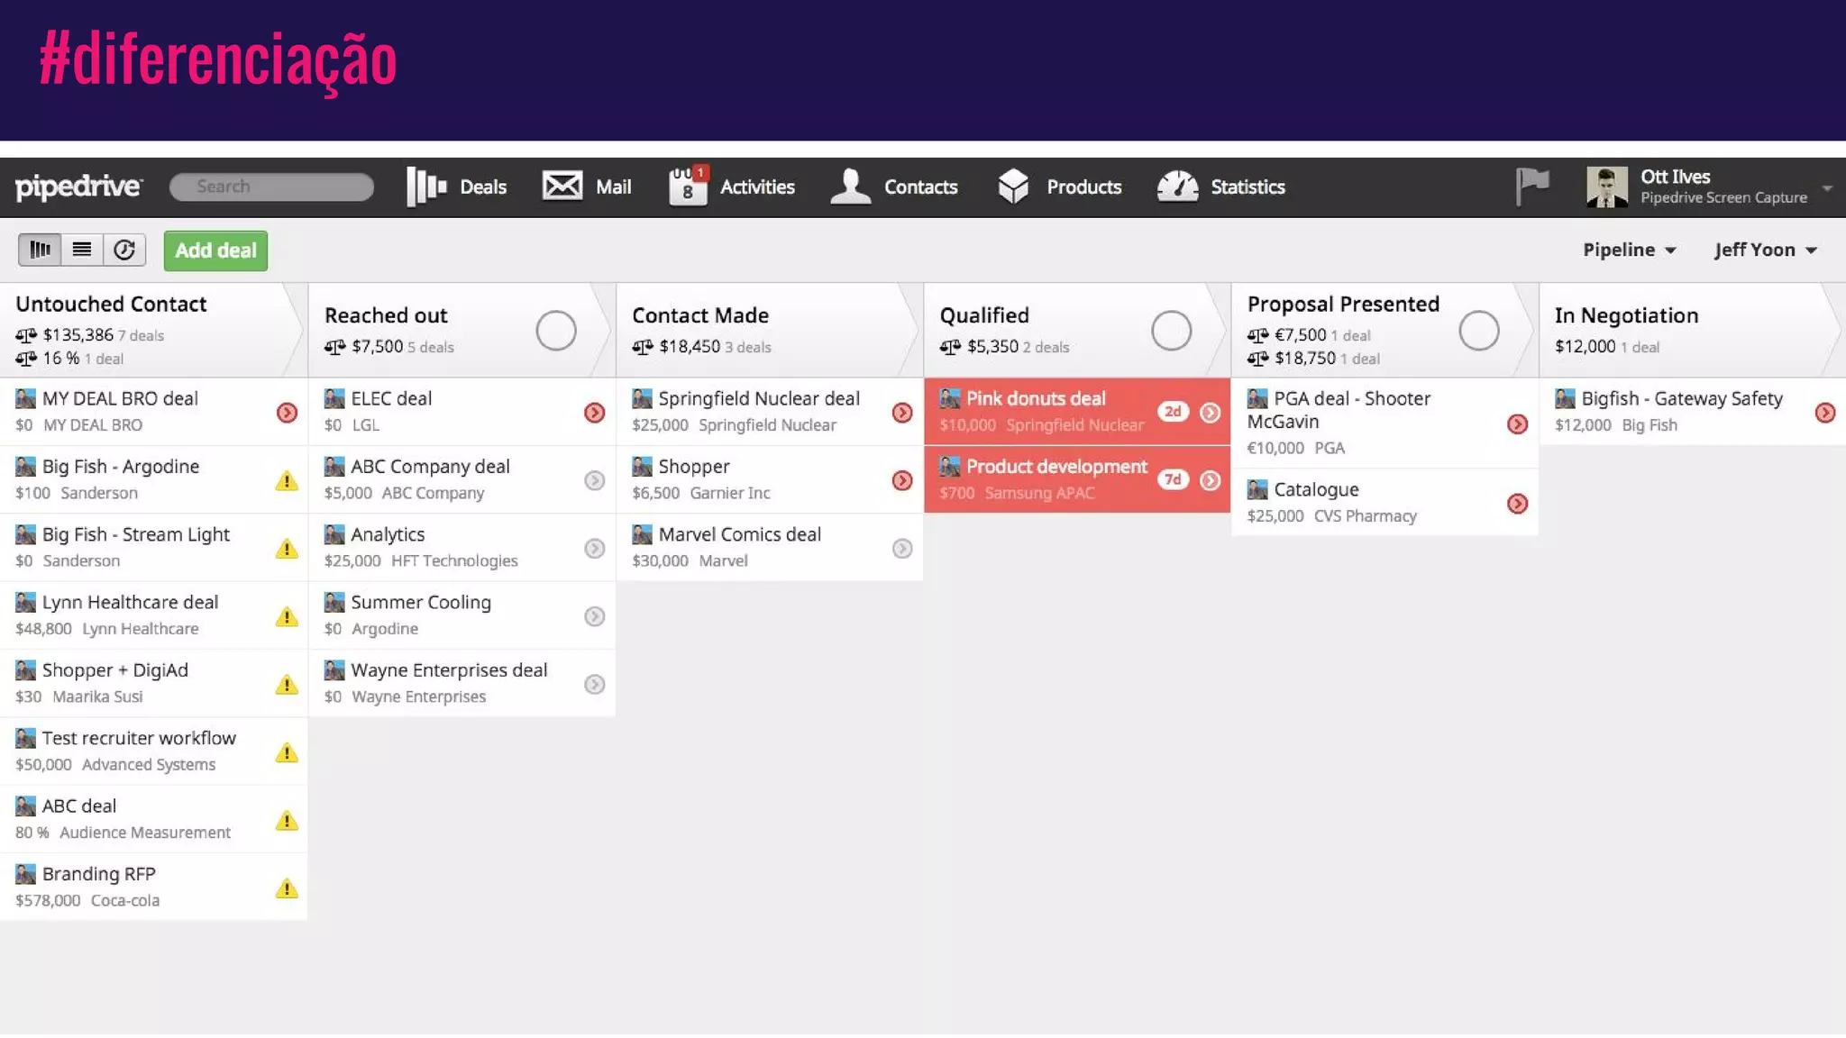This screenshot has height=1038, width=1846.
Task: Expand the Pipeline dropdown
Action: pyautogui.click(x=1629, y=250)
